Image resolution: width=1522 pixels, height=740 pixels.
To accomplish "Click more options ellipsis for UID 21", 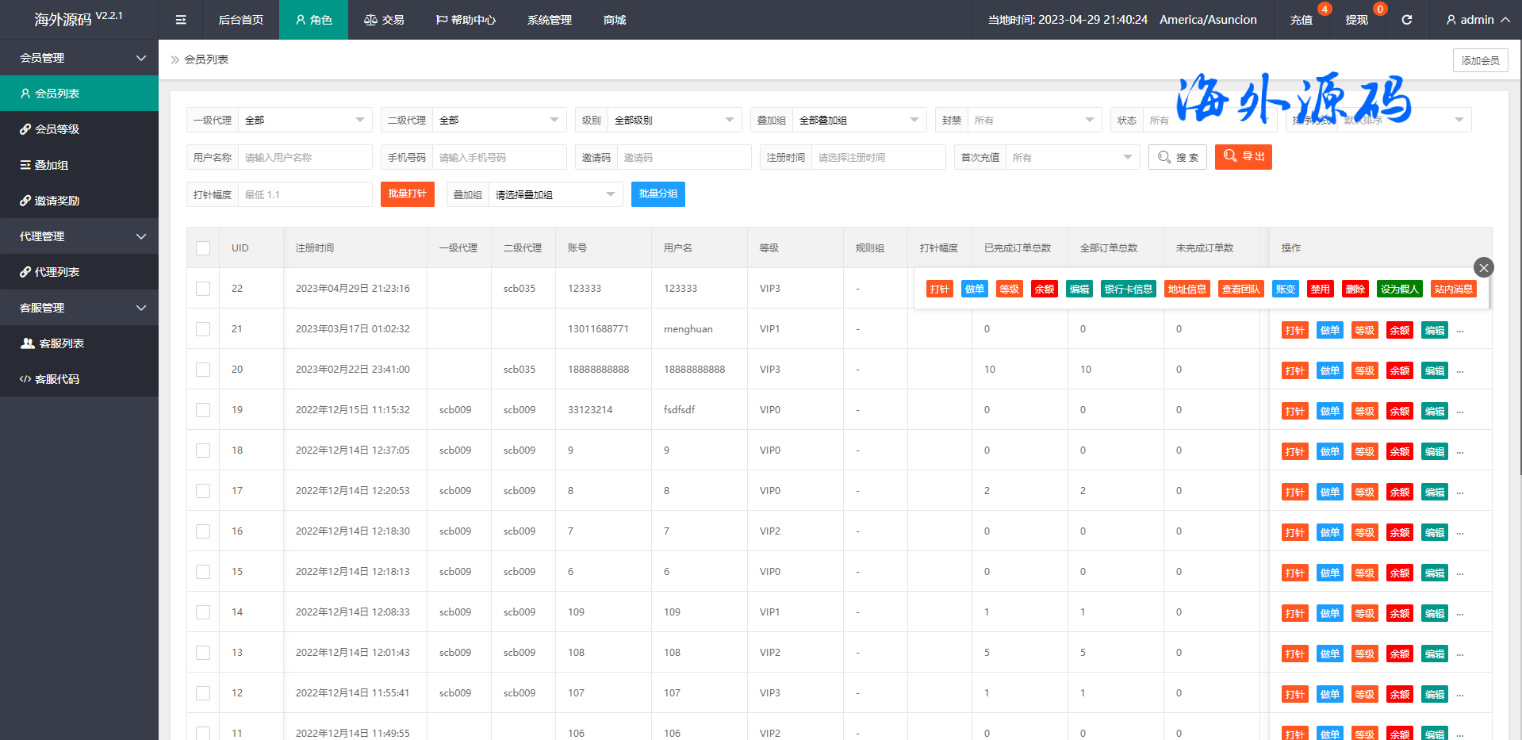I will pyautogui.click(x=1460, y=331).
